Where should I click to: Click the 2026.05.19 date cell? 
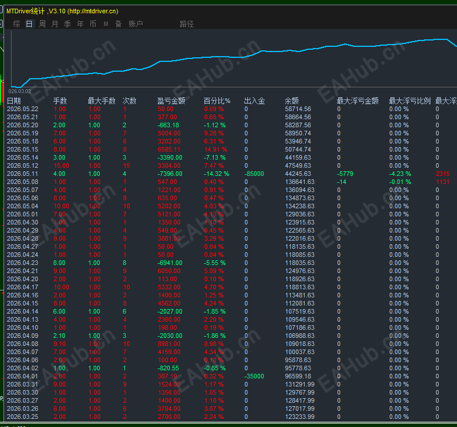tap(23, 133)
